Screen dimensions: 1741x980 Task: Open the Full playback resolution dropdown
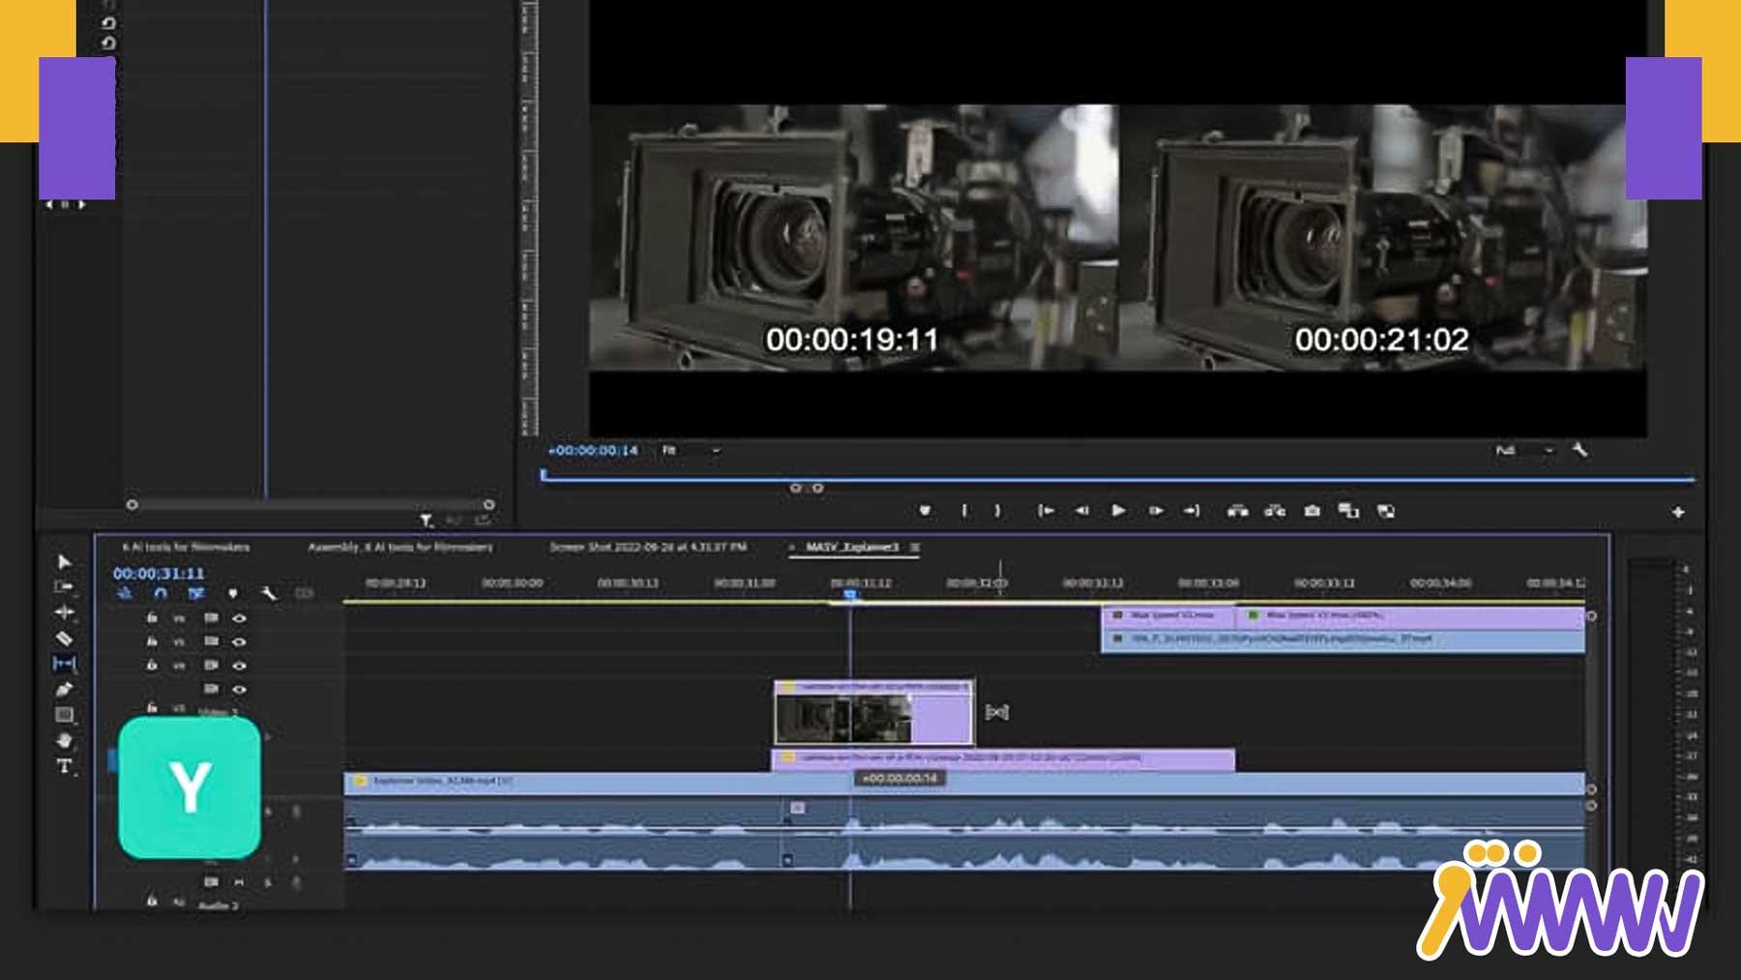(1524, 451)
